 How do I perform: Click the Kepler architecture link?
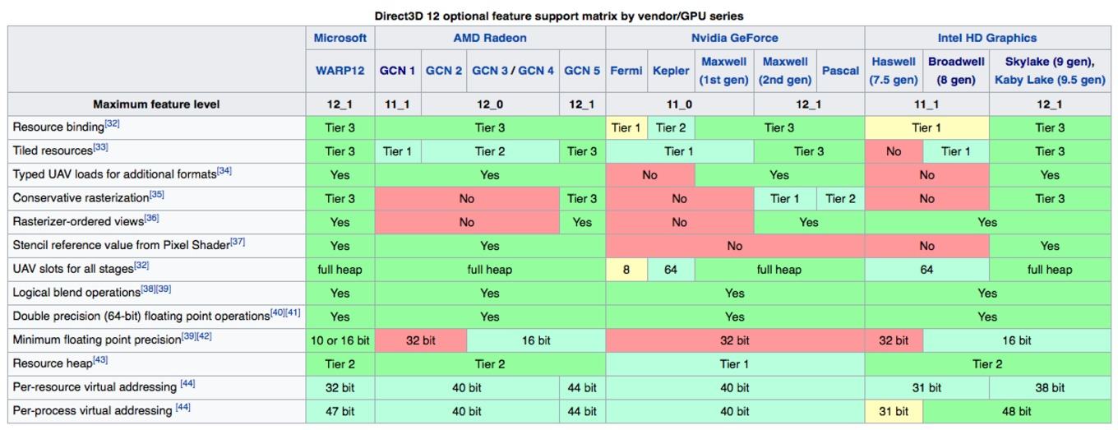[x=671, y=71]
